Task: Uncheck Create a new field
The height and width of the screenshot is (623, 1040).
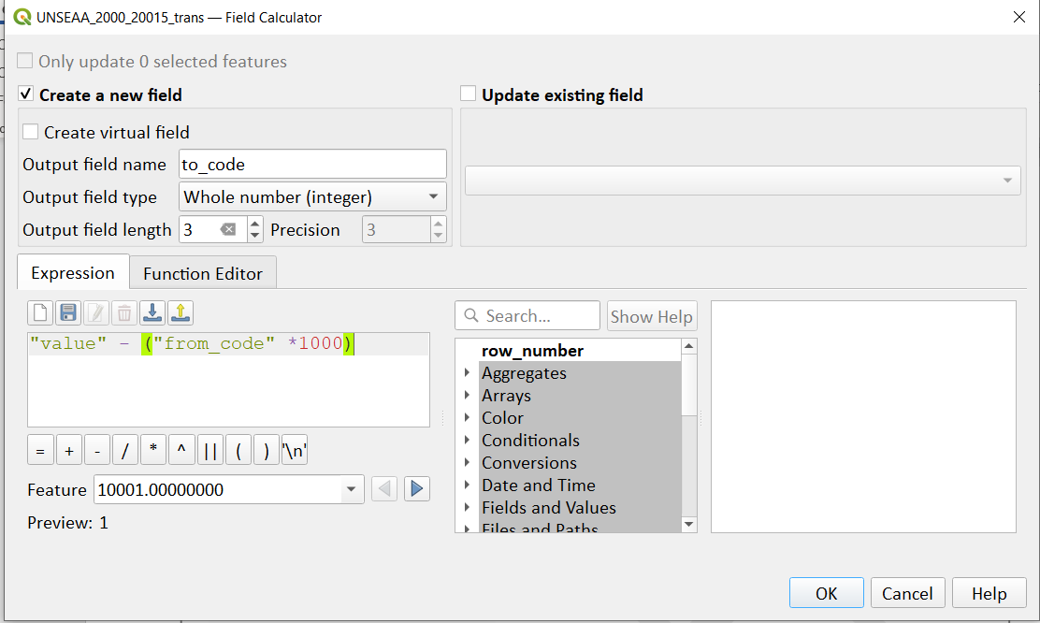Action: [x=25, y=94]
